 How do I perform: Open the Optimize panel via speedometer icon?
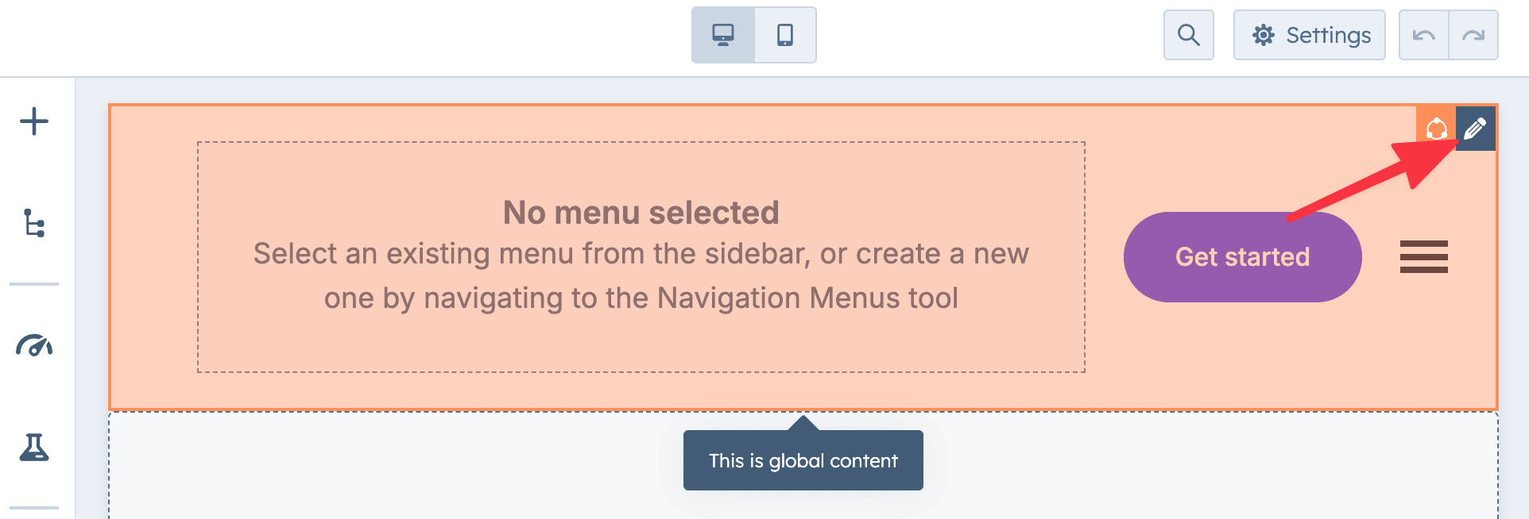pyautogui.click(x=33, y=345)
